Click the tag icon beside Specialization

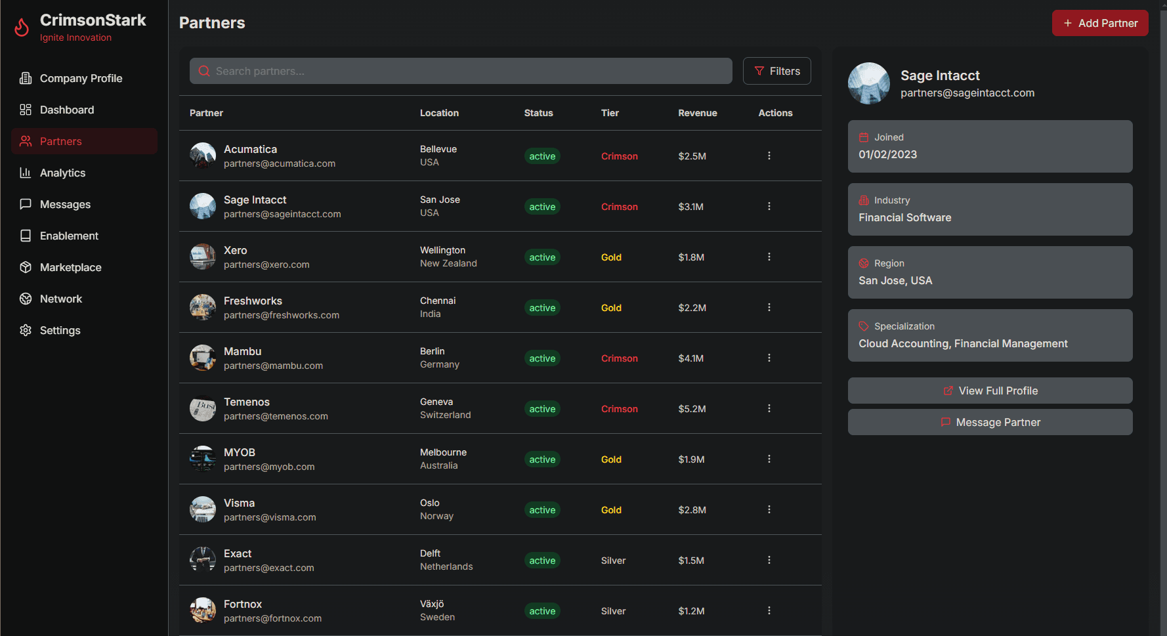[864, 326]
